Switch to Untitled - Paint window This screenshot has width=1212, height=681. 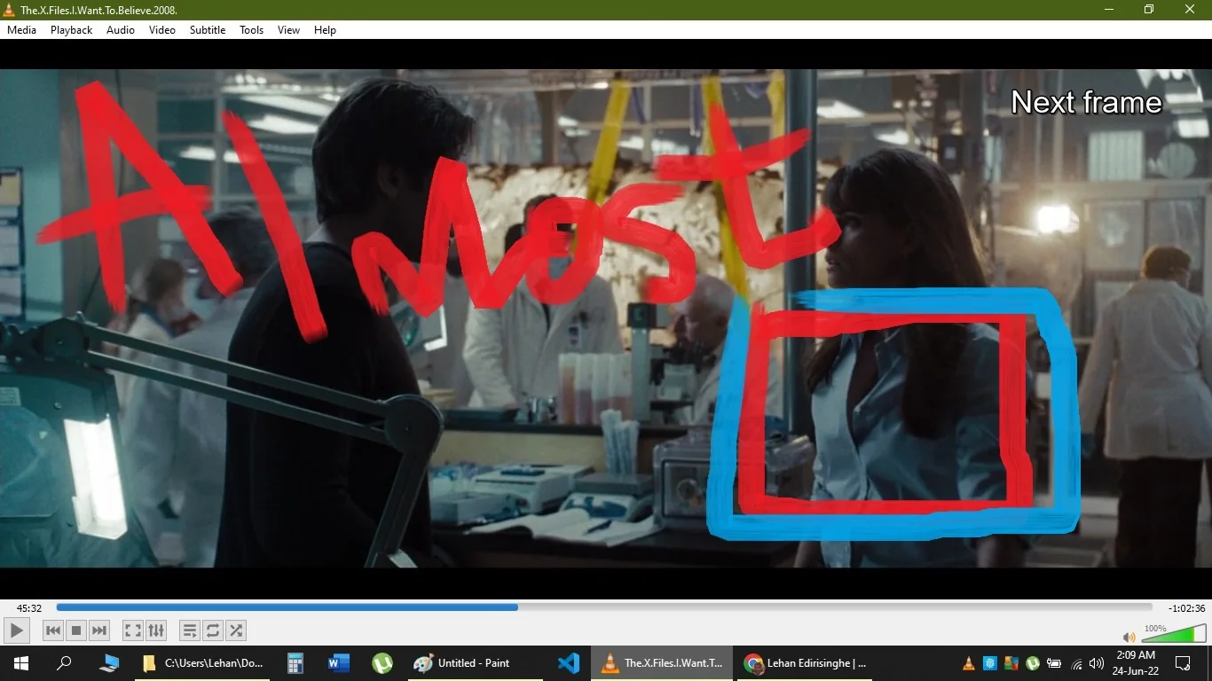point(474,662)
